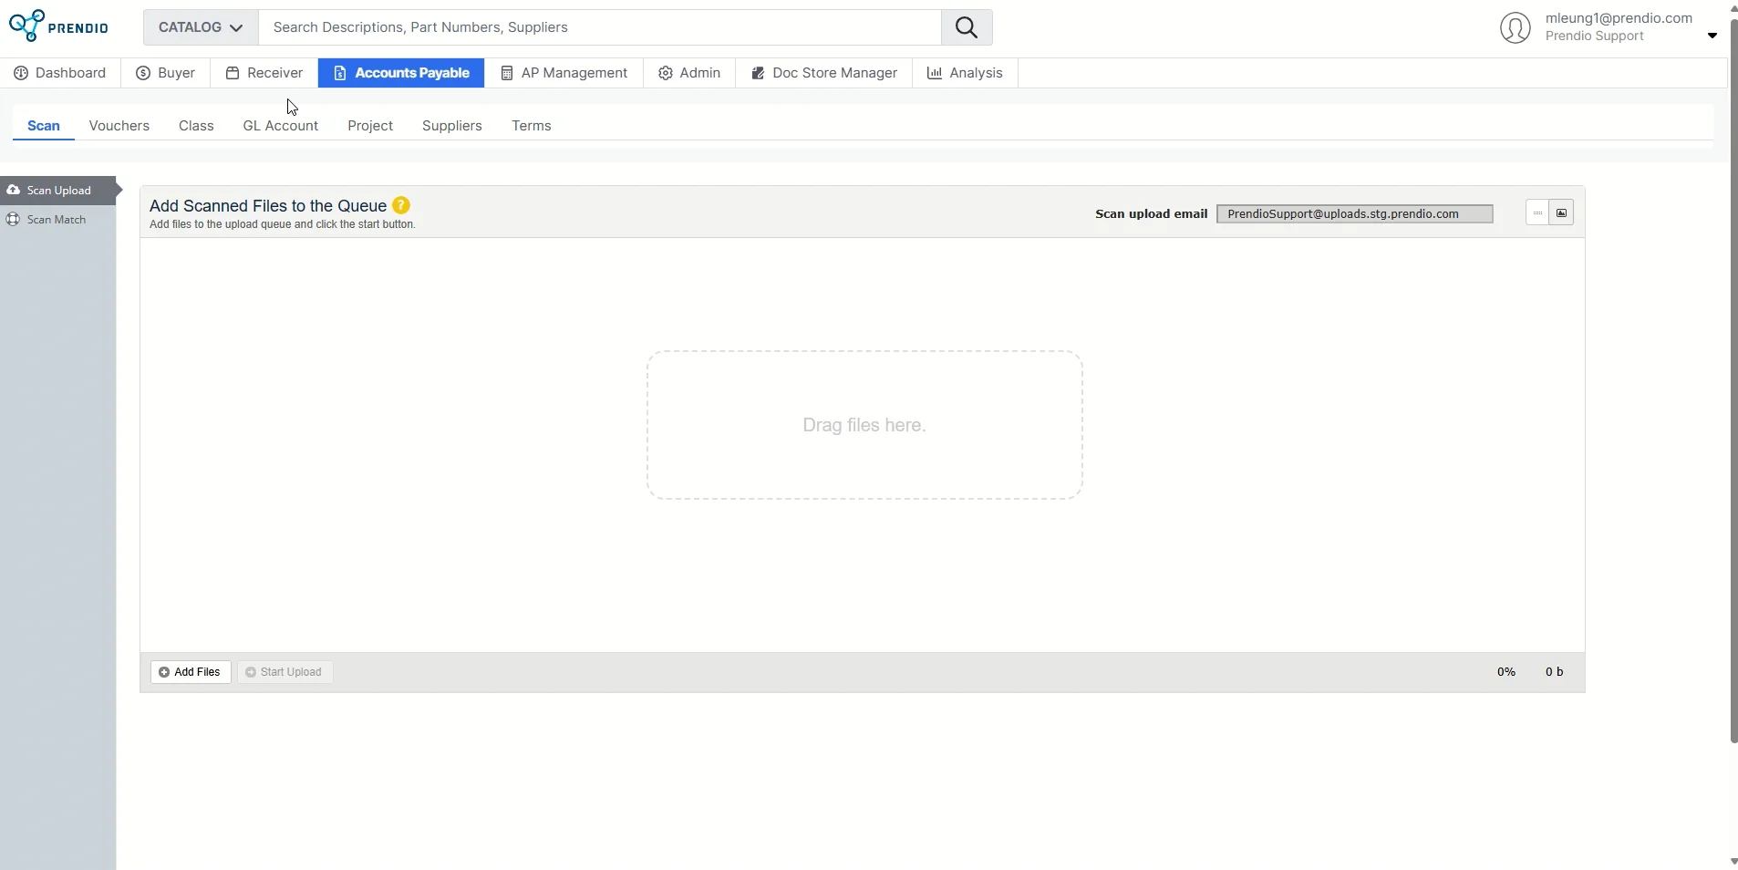Click the Add Files button
Viewport: 1738px width, 870px height.
(190, 672)
